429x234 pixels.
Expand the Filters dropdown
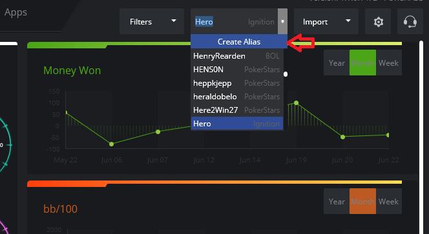(152, 21)
